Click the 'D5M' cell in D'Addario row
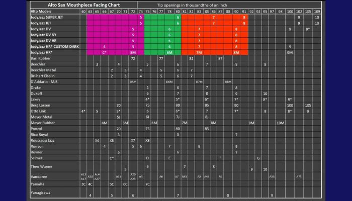Image resolution: width=352 pixels, height=201 pixels. [x=133, y=82]
